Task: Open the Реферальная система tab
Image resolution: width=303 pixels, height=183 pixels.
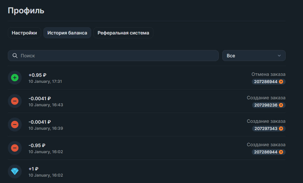Action: [123, 33]
